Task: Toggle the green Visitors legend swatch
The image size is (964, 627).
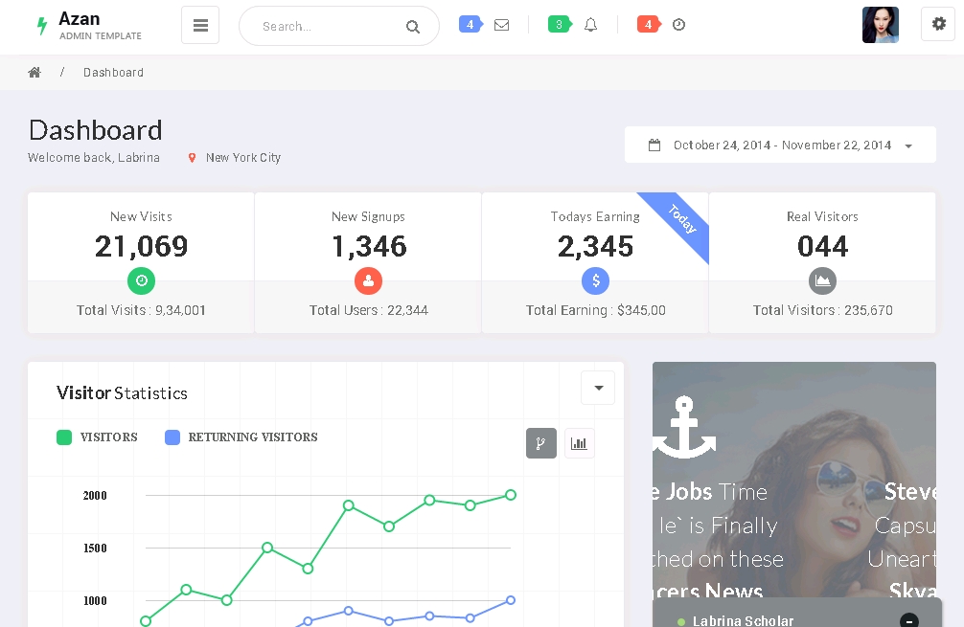Action: coord(64,437)
